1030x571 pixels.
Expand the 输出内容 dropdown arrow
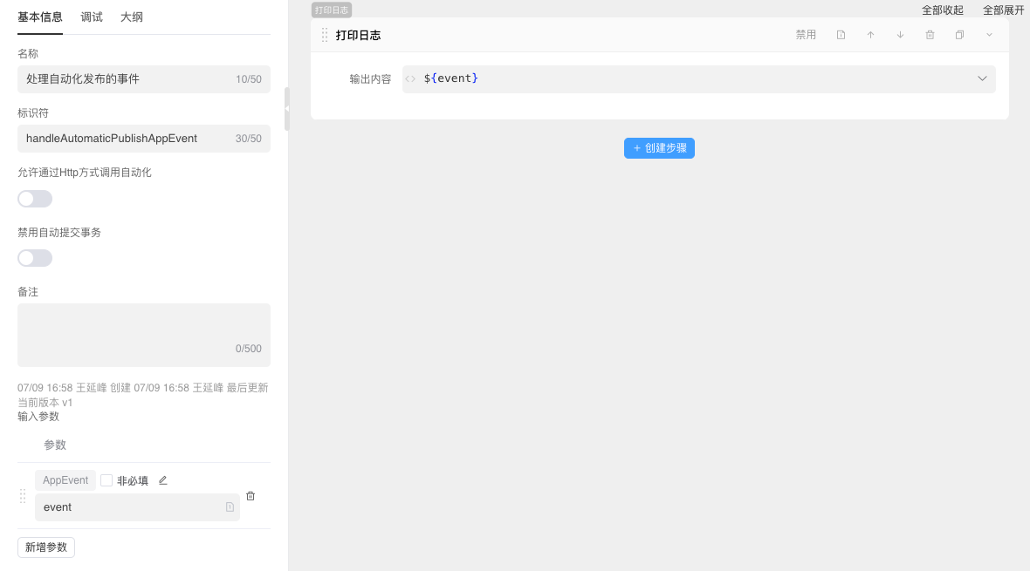pyautogui.click(x=982, y=78)
